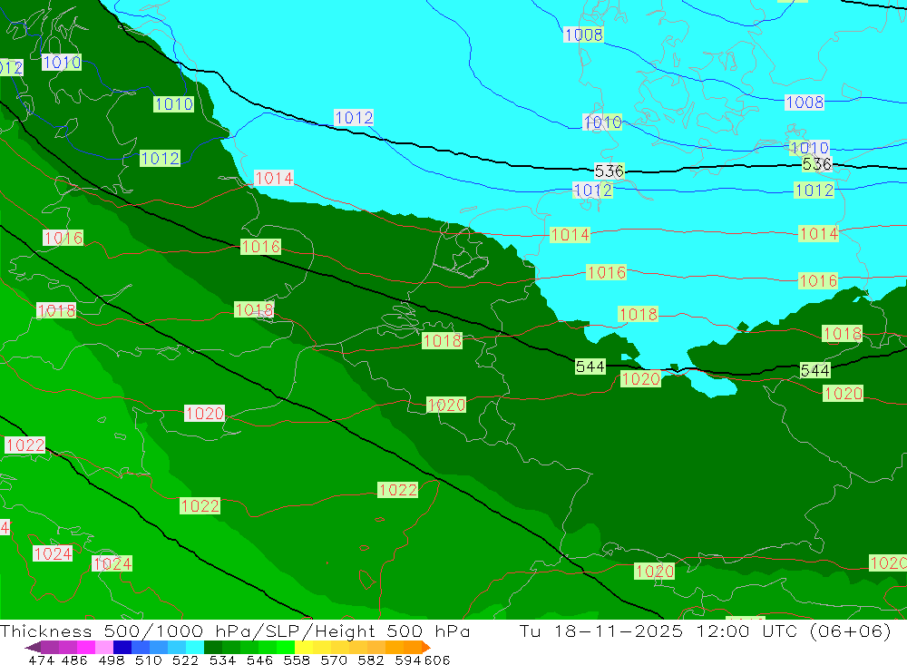
Task: Click the '498' legend value
Action: tap(111, 660)
